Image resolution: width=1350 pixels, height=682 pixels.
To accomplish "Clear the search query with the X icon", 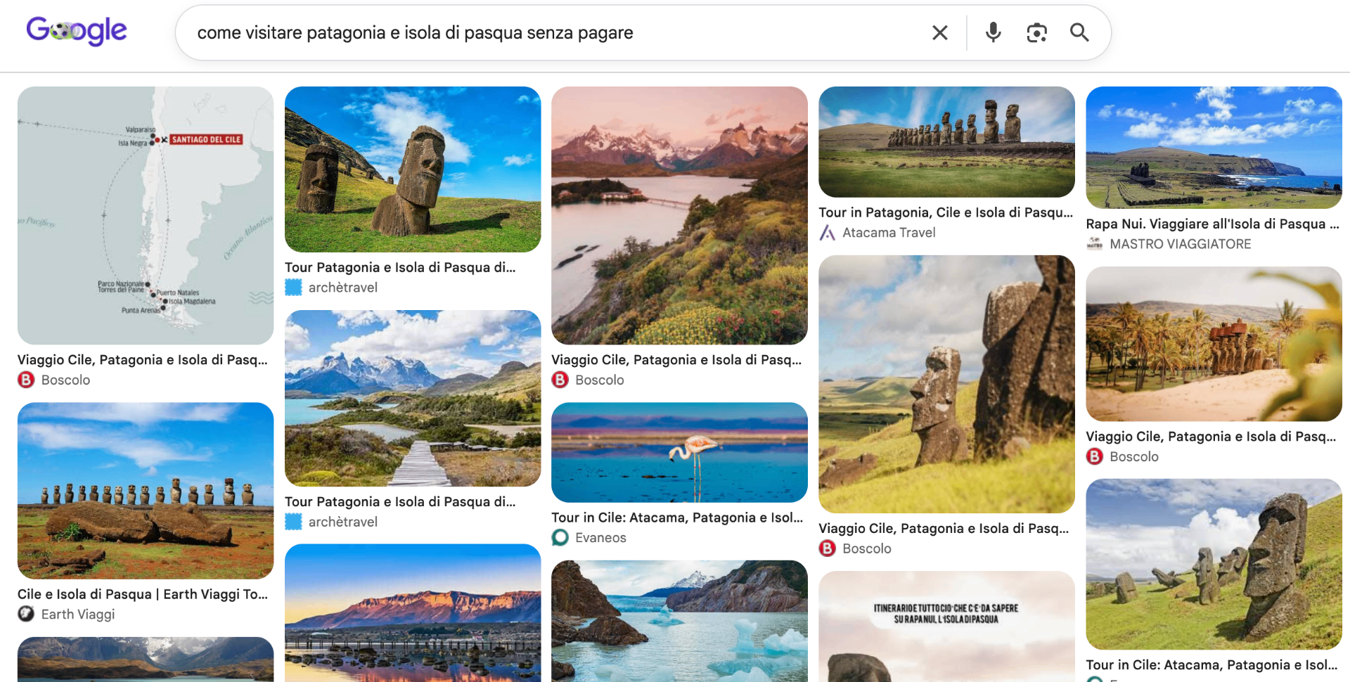I will click(x=939, y=32).
